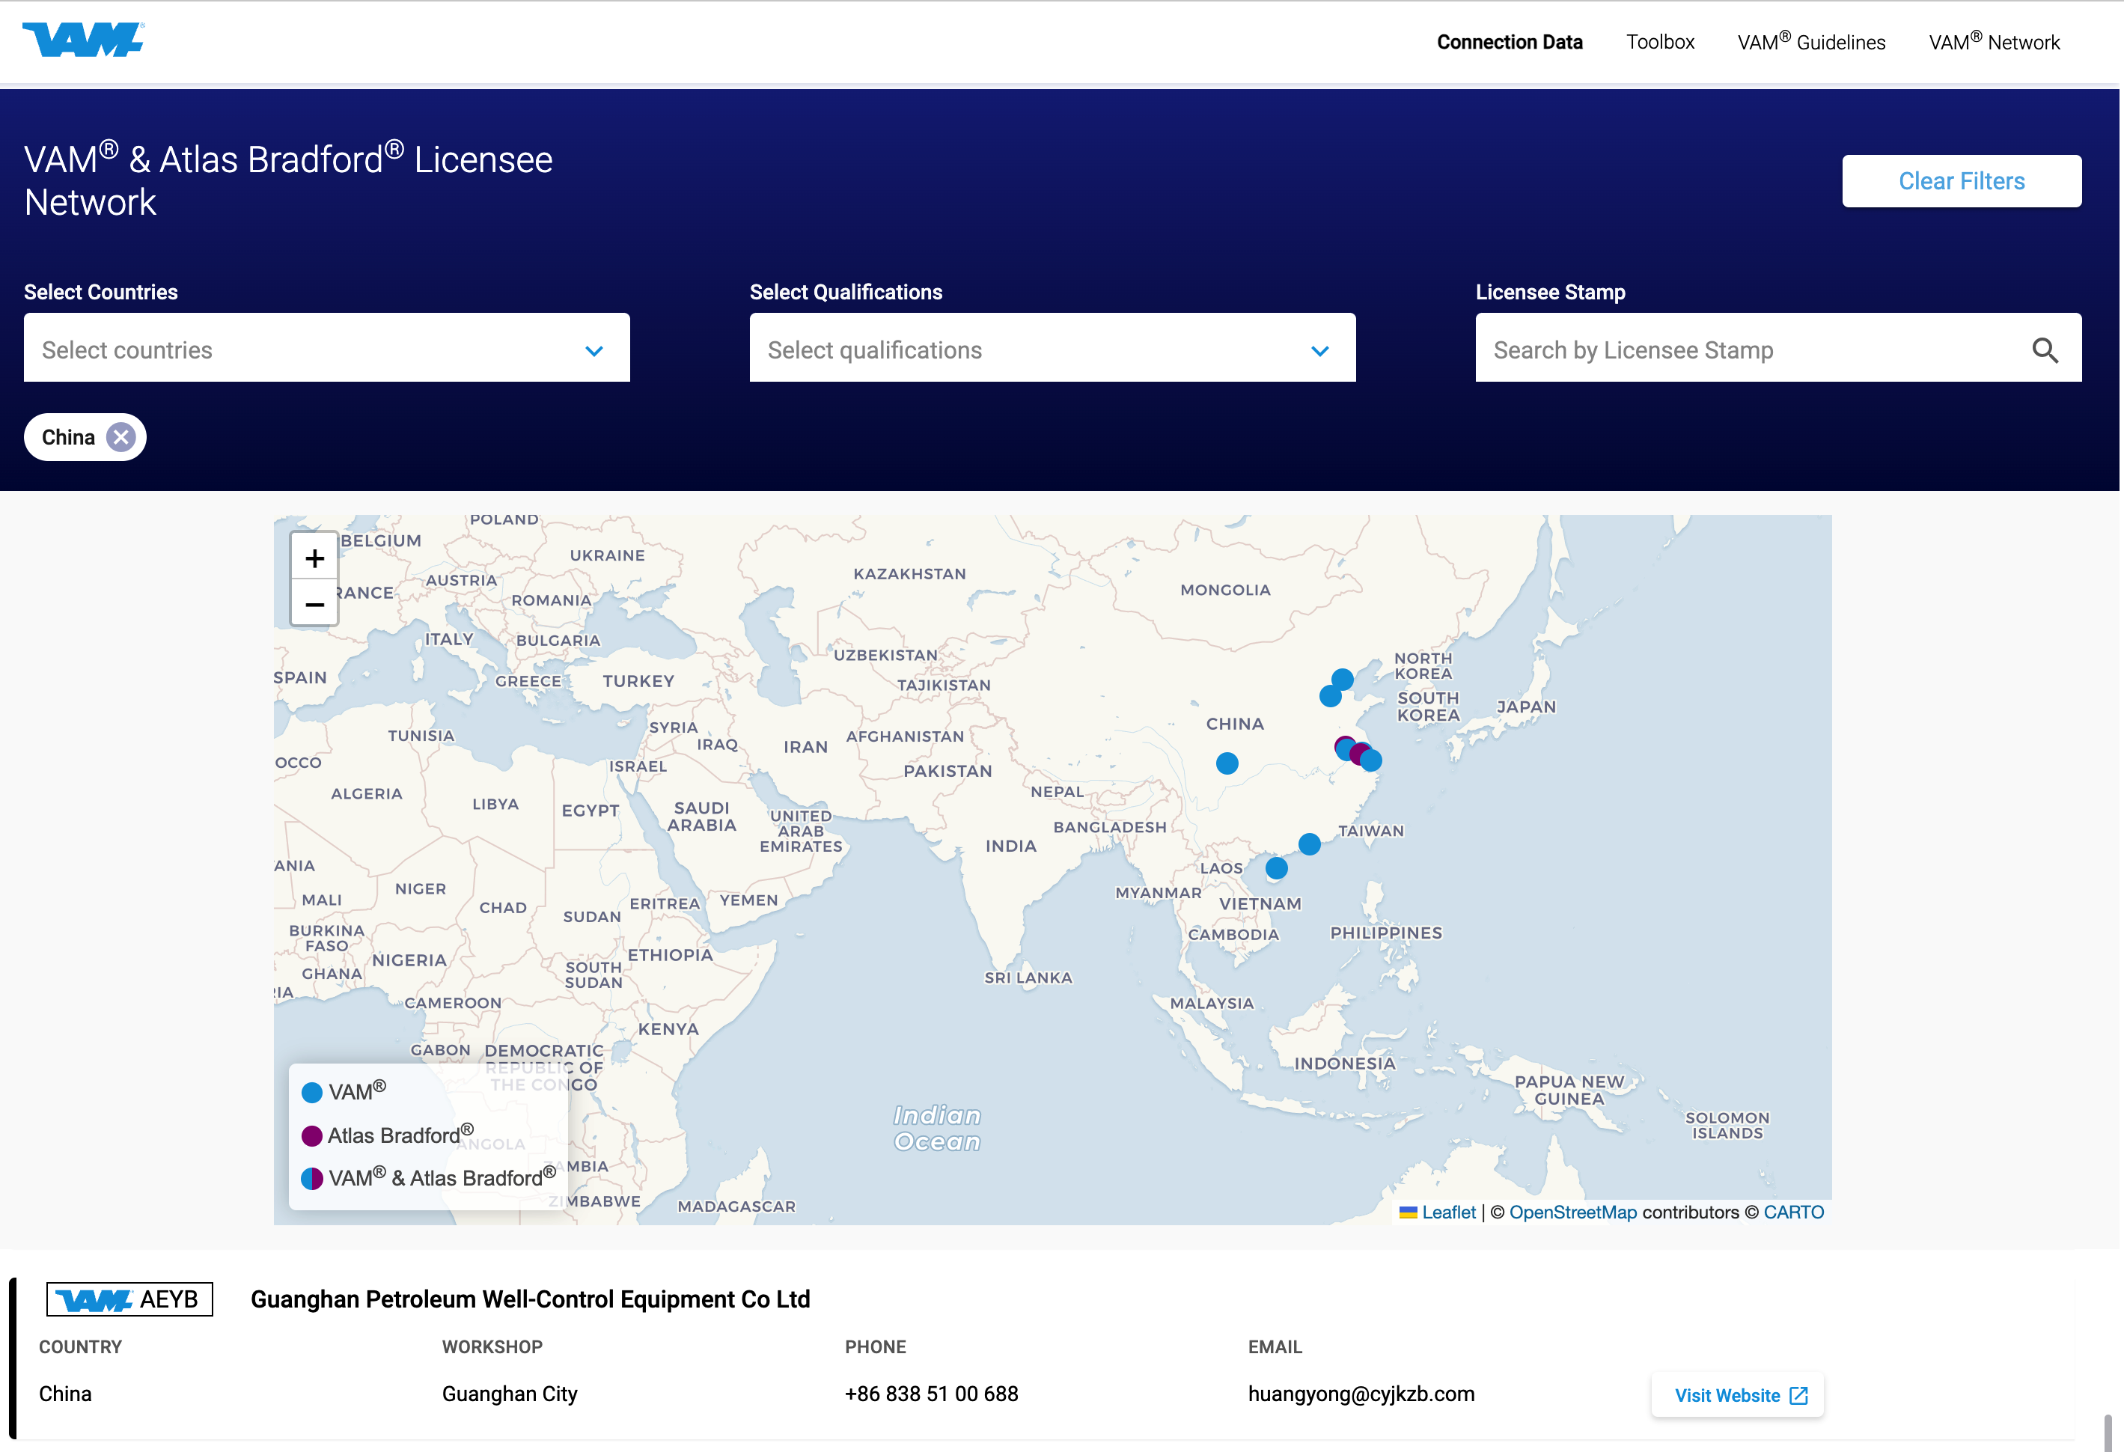
Task: Go to VAM Guidelines
Action: point(1810,41)
